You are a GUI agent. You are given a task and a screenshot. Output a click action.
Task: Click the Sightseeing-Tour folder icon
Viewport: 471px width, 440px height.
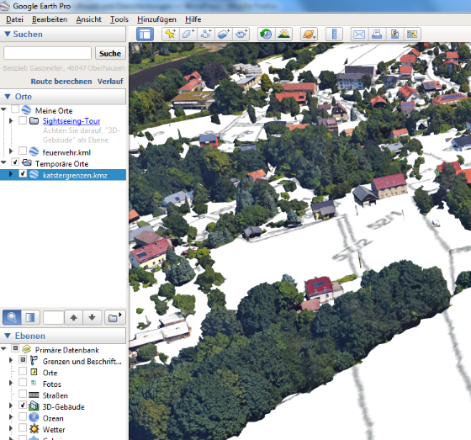click(x=34, y=121)
